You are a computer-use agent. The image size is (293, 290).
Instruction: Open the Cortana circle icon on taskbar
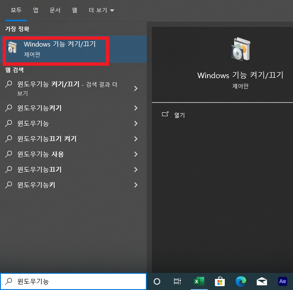pyautogui.click(x=157, y=281)
